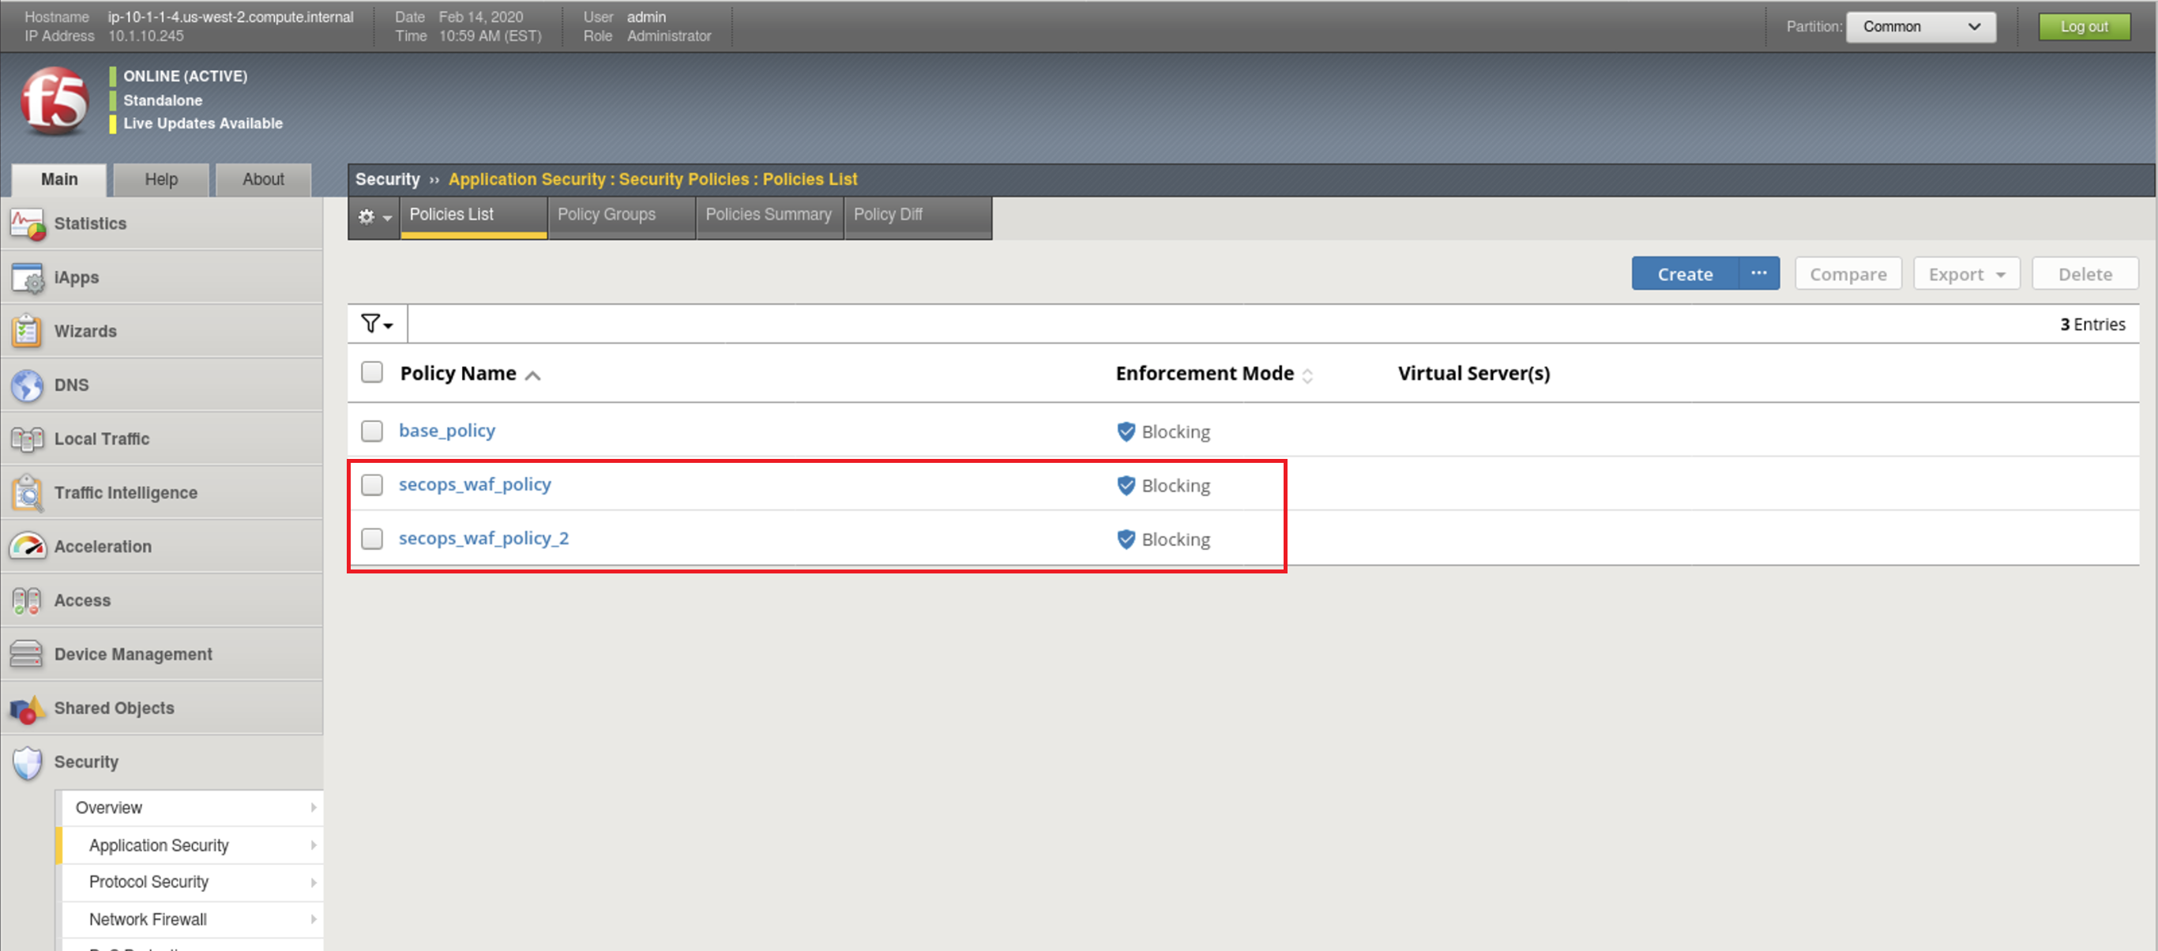Check the secops_waf_policy checkbox
This screenshot has height=951, width=2158.
372,484
